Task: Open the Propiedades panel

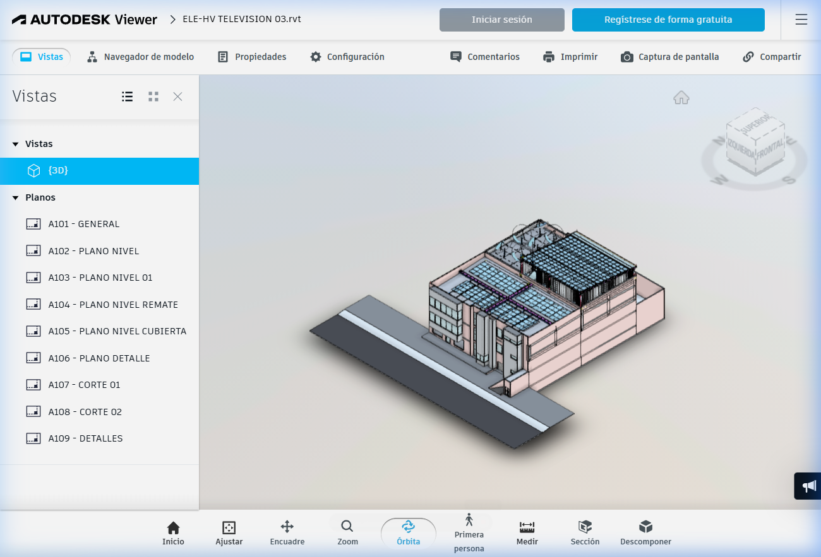Action: click(251, 57)
